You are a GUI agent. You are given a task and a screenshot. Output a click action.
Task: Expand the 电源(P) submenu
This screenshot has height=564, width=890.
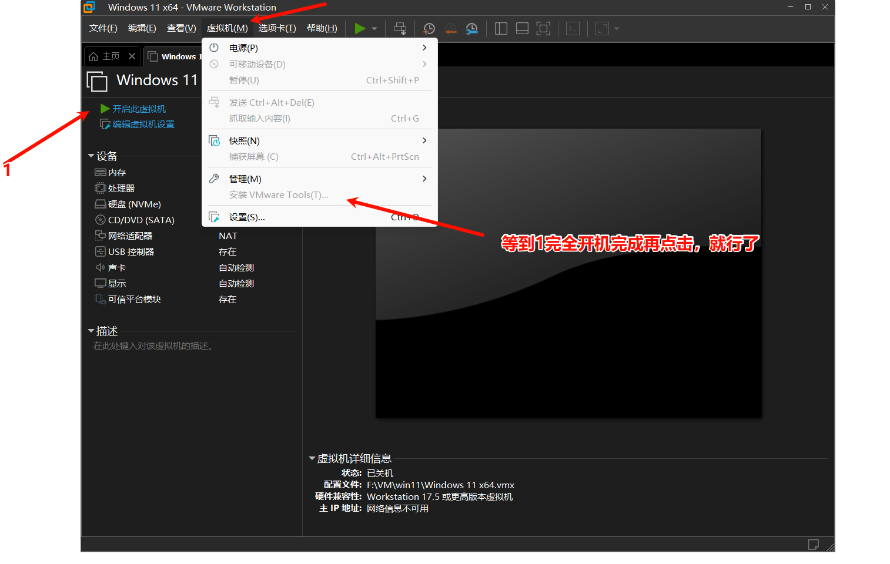click(319, 48)
